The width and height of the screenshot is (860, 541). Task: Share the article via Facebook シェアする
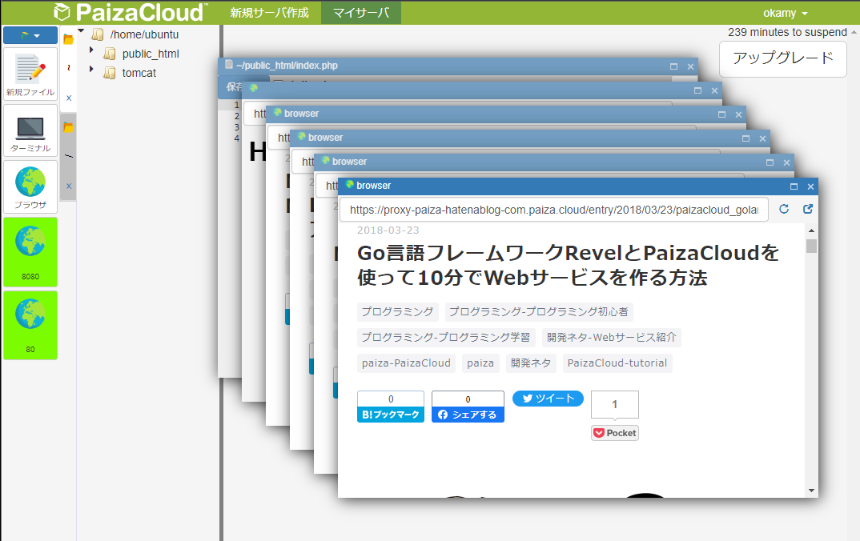click(x=468, y=414)
